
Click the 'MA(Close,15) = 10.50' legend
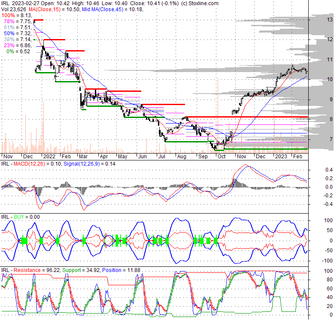(53, 9)
